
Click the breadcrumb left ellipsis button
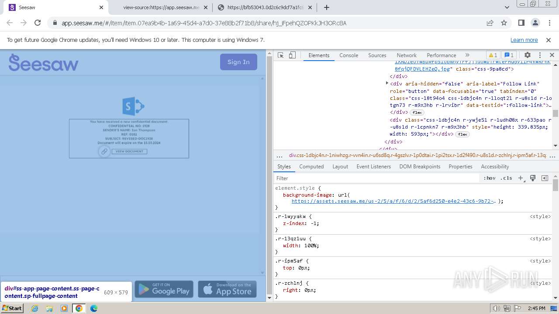click(279, 156)
